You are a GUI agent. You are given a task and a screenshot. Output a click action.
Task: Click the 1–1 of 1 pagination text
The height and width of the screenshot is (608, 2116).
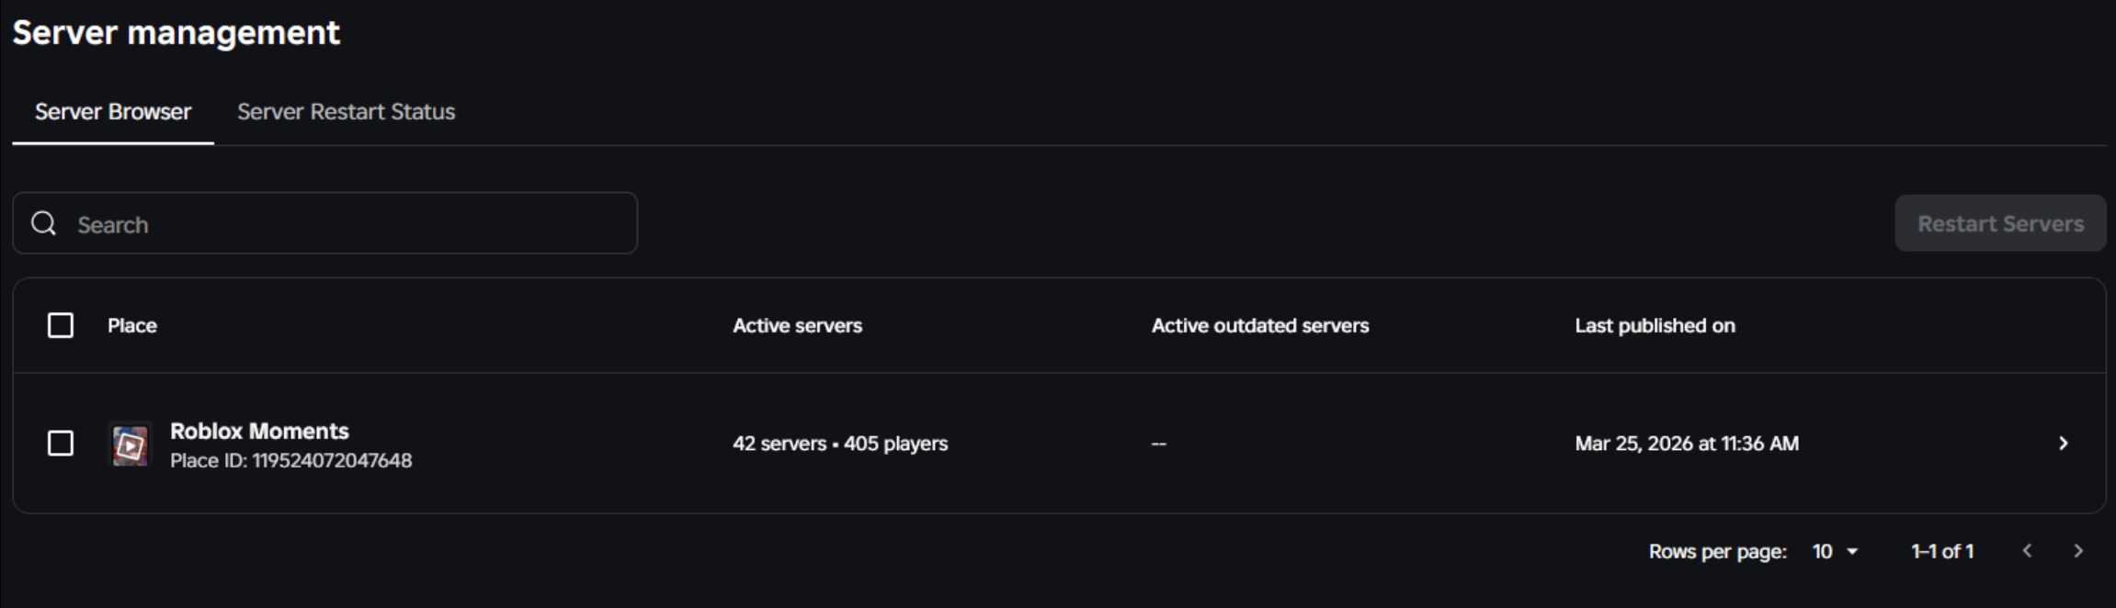1942,551
